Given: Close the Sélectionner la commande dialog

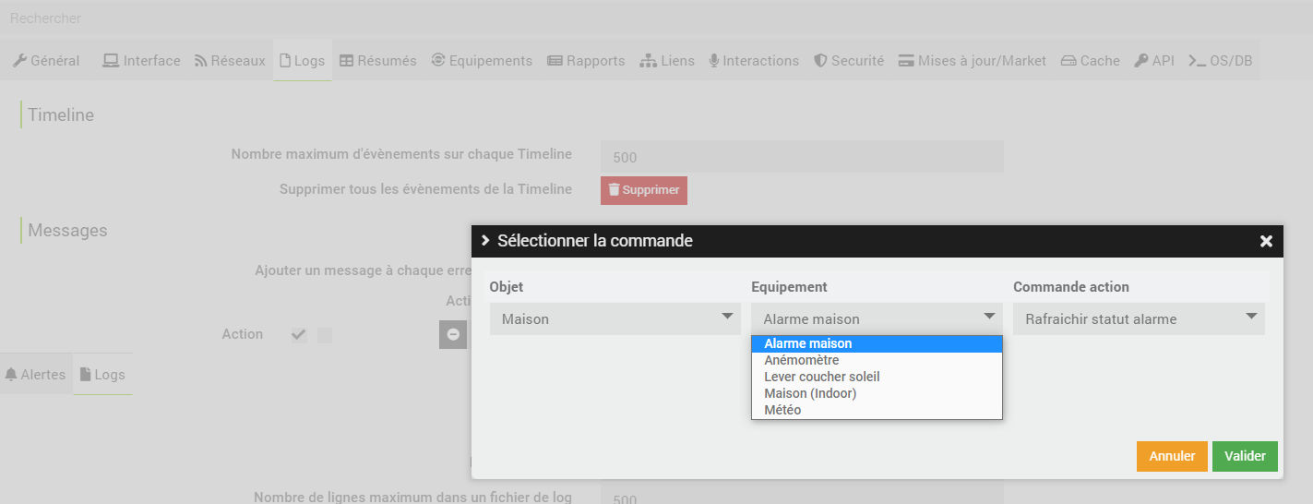Looking at the screenshot, I should click(x=1266, y=241).
